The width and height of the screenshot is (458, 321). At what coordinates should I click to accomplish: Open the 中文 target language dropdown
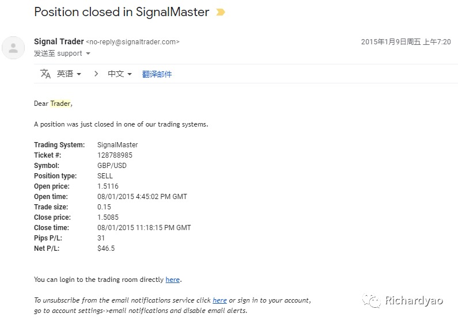(120, 74)
